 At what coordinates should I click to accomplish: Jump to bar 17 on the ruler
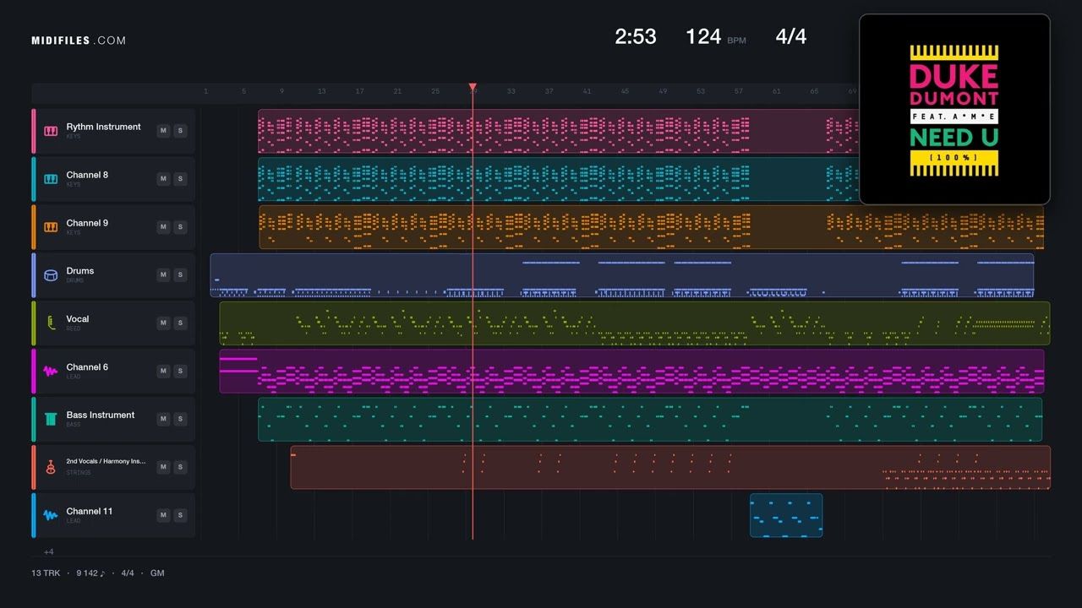point(359,91)
